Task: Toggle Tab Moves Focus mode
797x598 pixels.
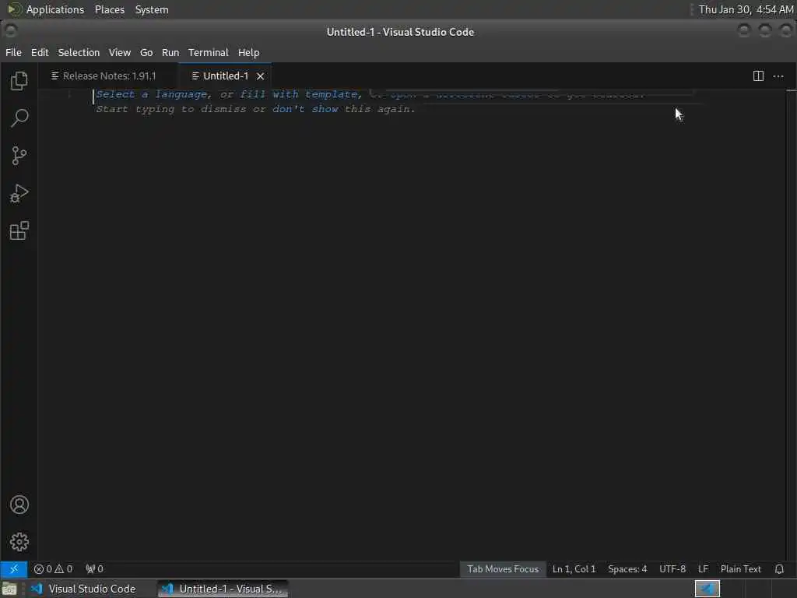Action: point(503,569)
